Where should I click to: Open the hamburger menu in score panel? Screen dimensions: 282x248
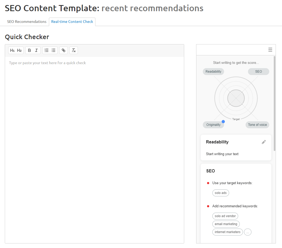pyautogui.click(x=270, y=50)
